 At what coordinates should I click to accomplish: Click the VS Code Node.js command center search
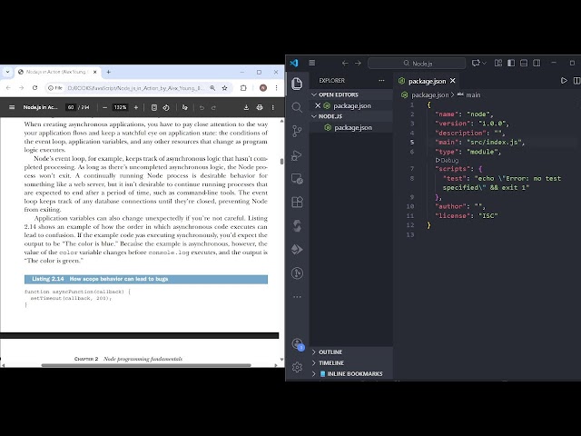417,63
